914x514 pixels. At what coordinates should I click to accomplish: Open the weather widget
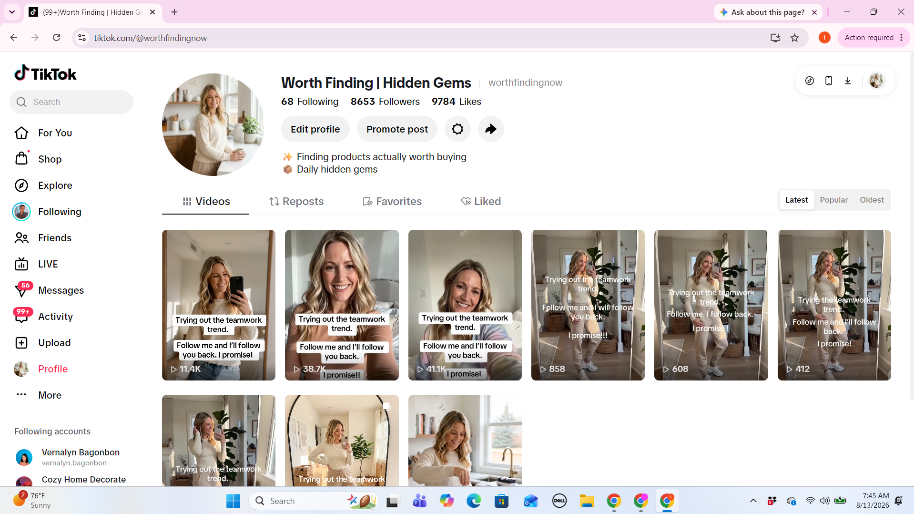click(32, 501)
